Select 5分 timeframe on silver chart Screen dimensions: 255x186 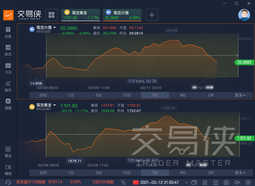[99, 95]
